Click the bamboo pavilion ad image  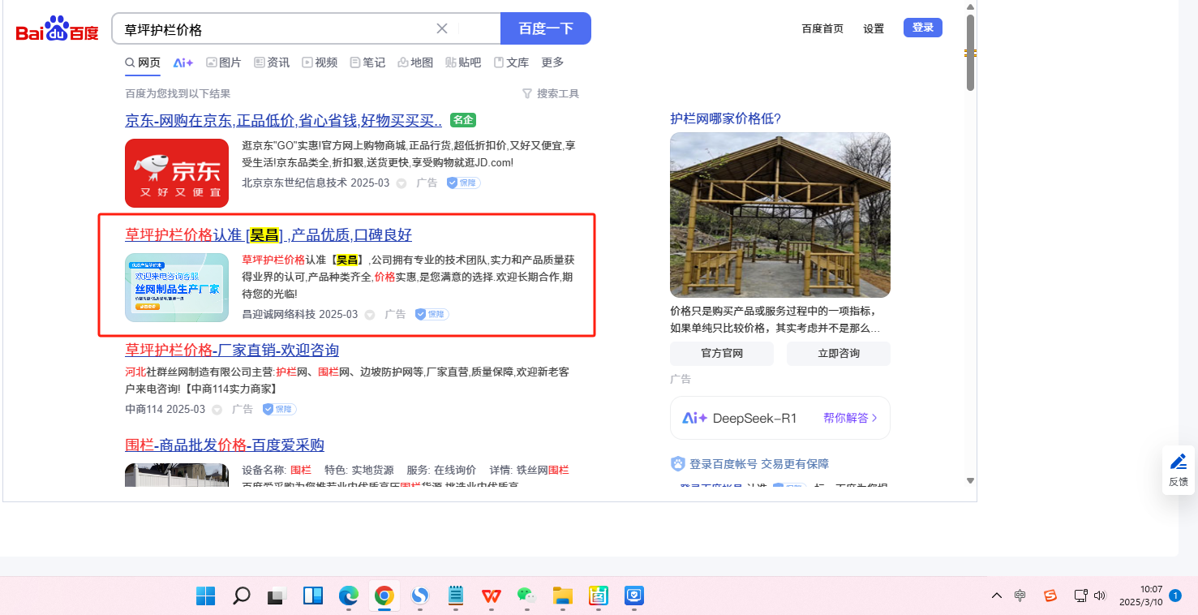tap(779, 215)
